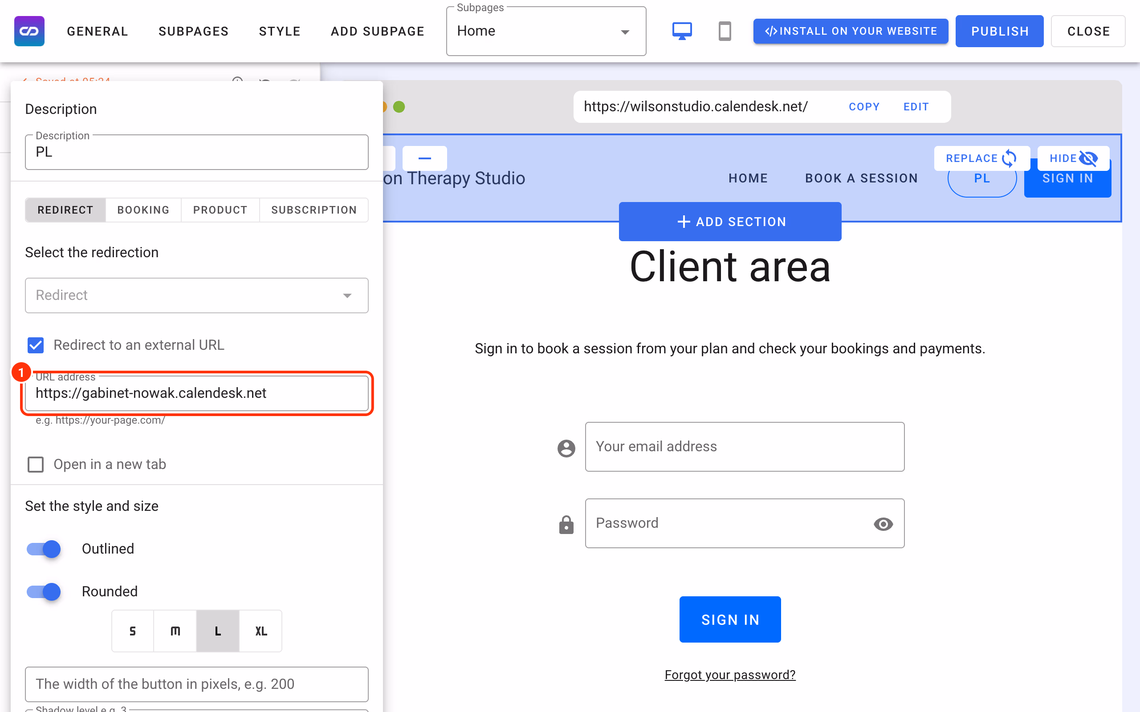
Task: Toggle Redirect to an external URL checkbox
Action: 36,345
